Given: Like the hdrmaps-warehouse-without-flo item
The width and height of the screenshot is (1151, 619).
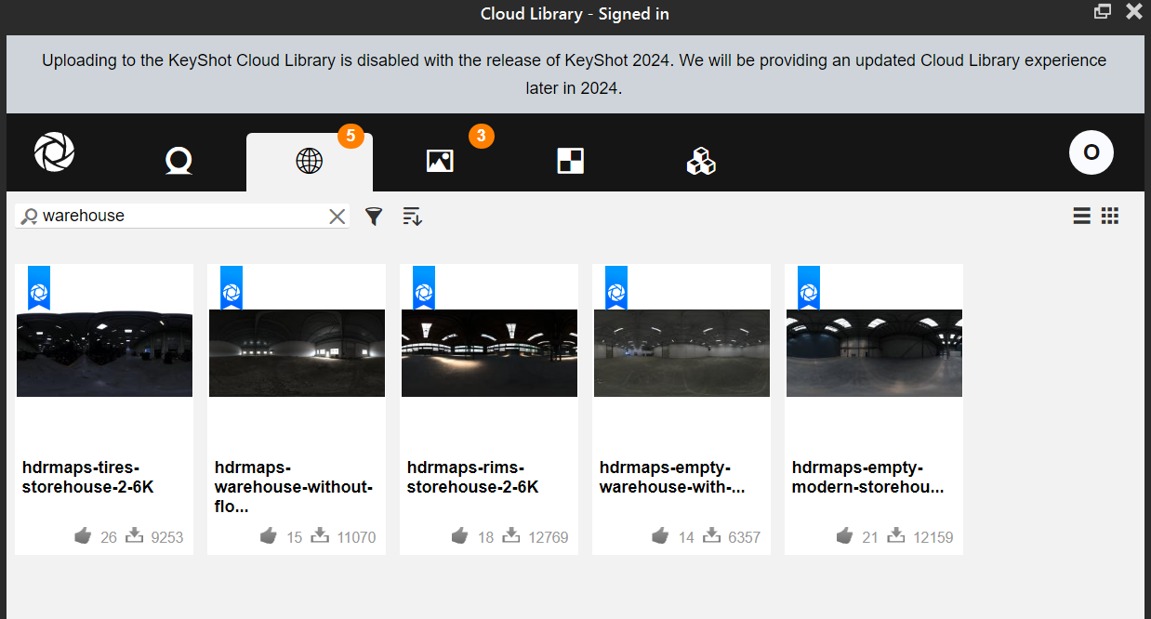Looking at the screenshot, I should coord(270,536).
